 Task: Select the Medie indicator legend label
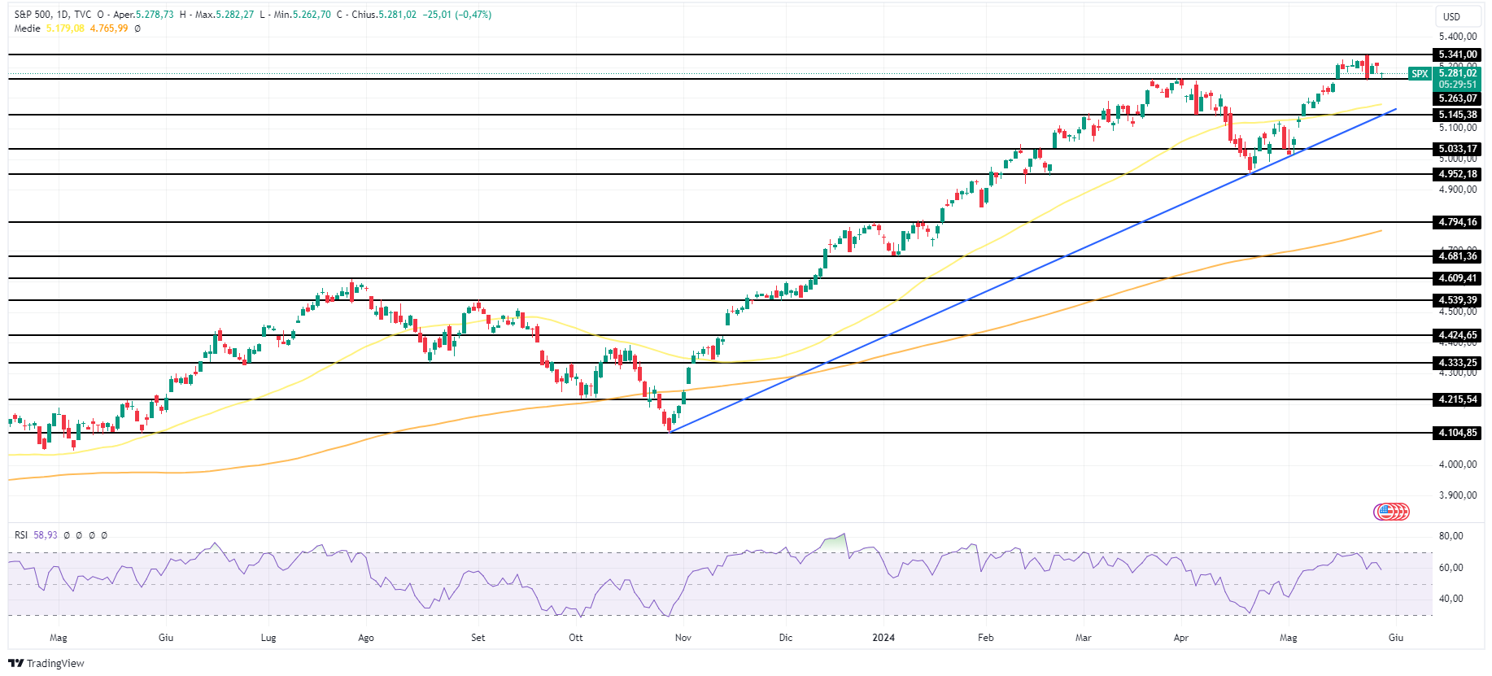click(27, 28)
